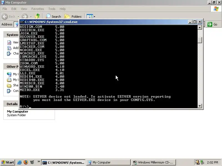
Task: Click the Forward arrow icon in toolbar
Action: point(24,16)
